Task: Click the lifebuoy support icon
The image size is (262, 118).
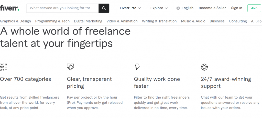Action: (204, 67)
